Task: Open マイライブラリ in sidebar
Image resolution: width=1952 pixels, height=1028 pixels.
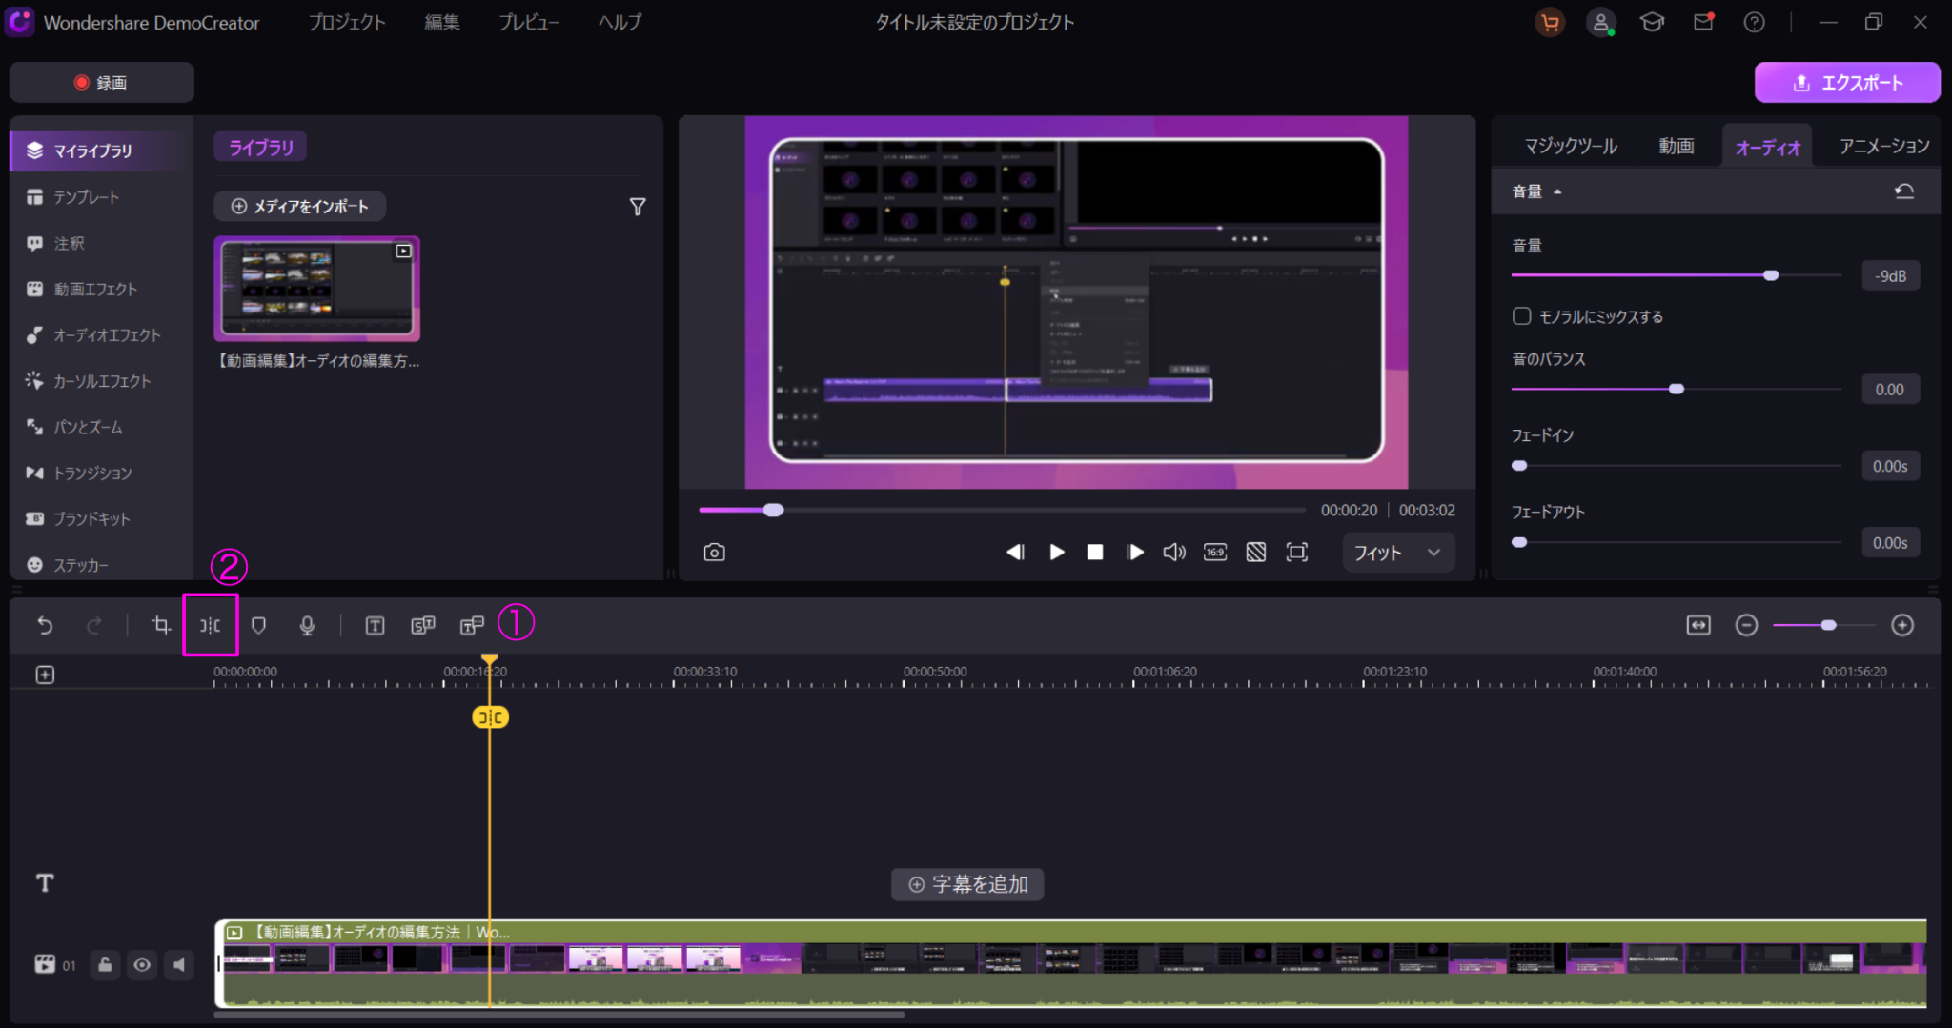Action: [101, 151]
